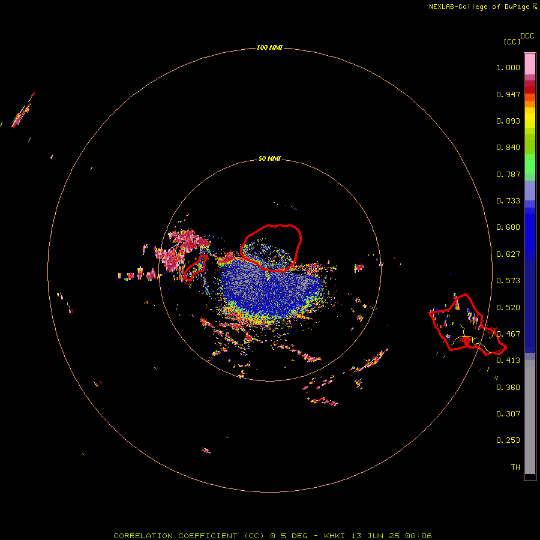
Task: Click the KHKI station identifier
Action: pyautogui.click(x=335, y=536)
